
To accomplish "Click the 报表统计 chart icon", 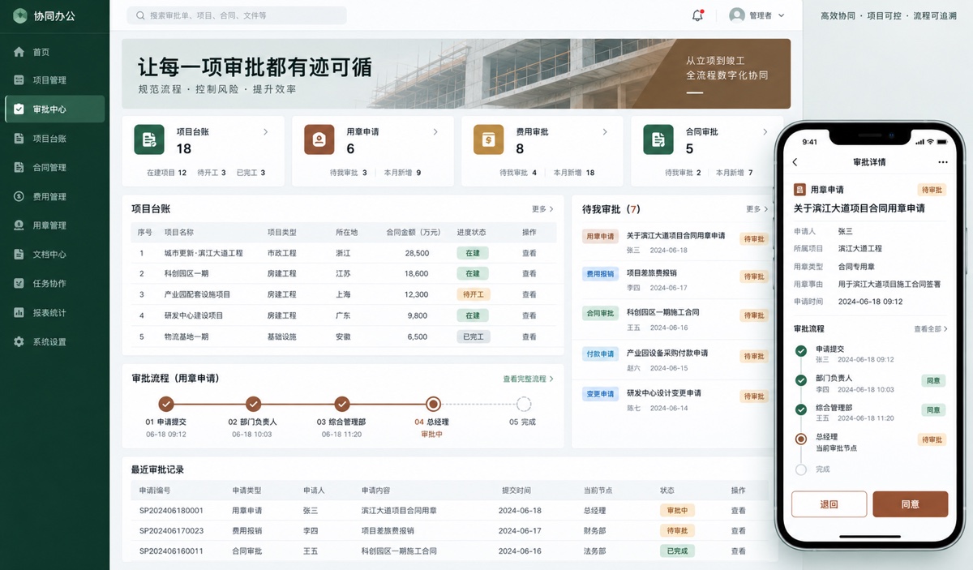I will pos(19,313).
